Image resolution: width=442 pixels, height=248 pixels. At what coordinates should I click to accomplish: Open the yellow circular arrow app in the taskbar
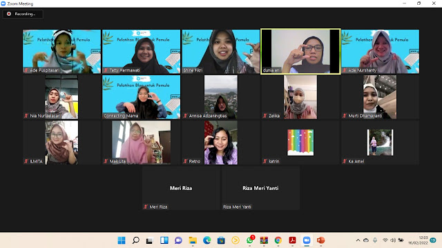click(236, 240)
